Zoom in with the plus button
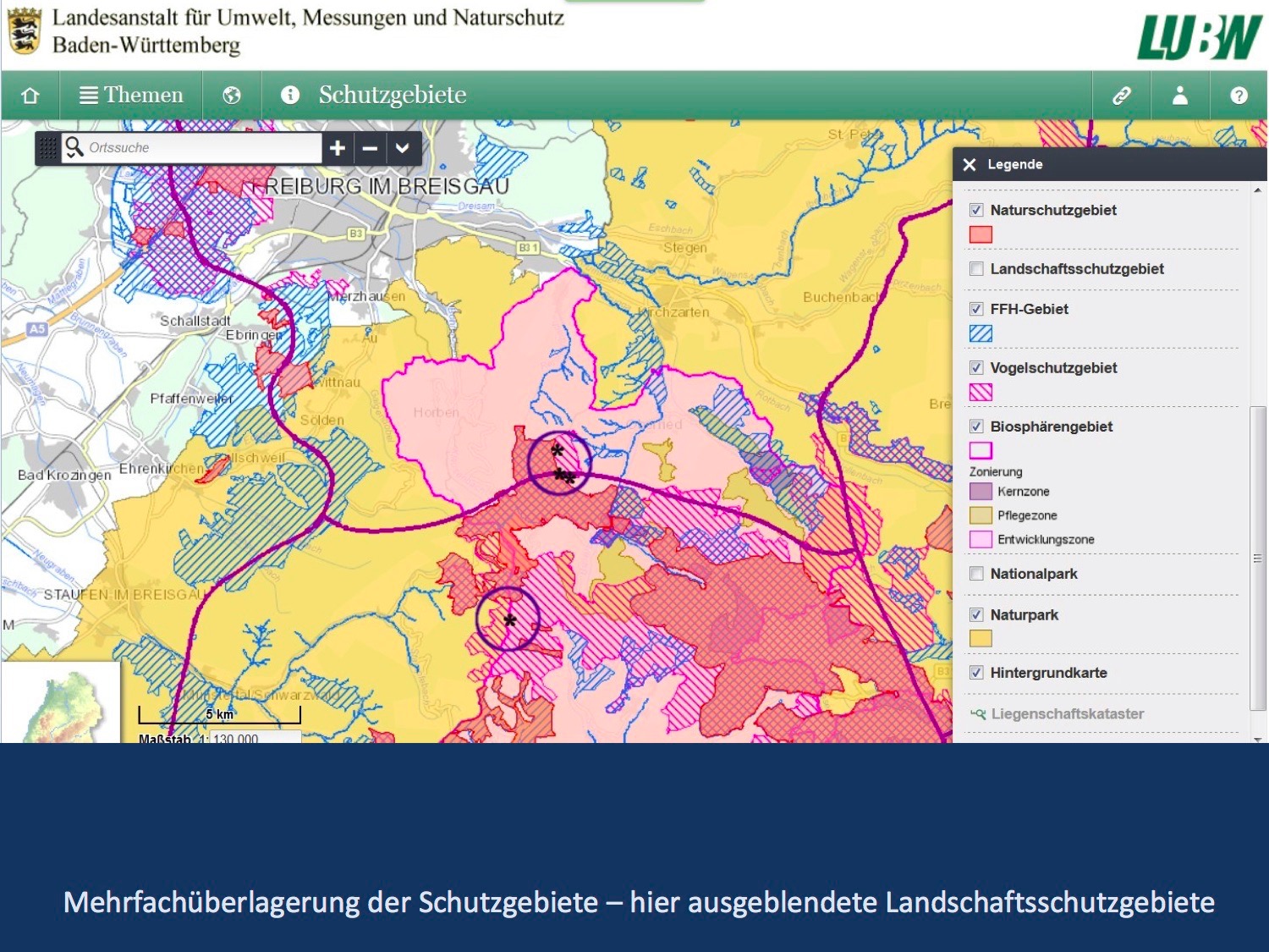The height and width of the screenshot is (952, 1269). (x=338, y=148)
